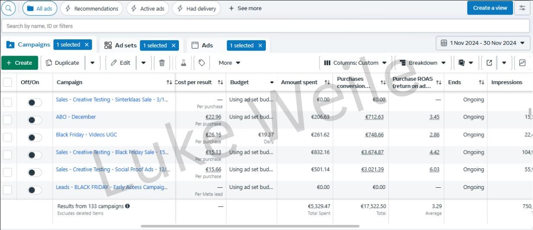Click the tag label icon
533x230 pixels.
[x=202, y=63]
